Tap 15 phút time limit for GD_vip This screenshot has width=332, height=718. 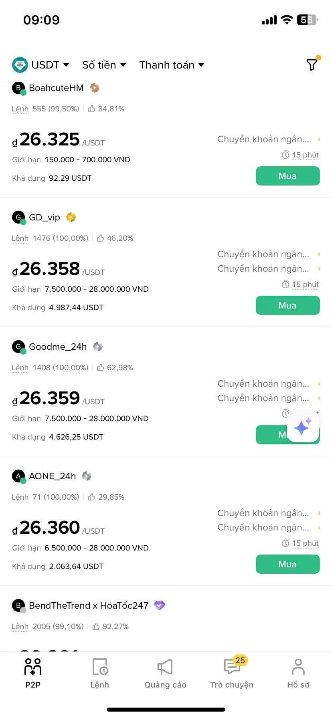tap(300, 284)
